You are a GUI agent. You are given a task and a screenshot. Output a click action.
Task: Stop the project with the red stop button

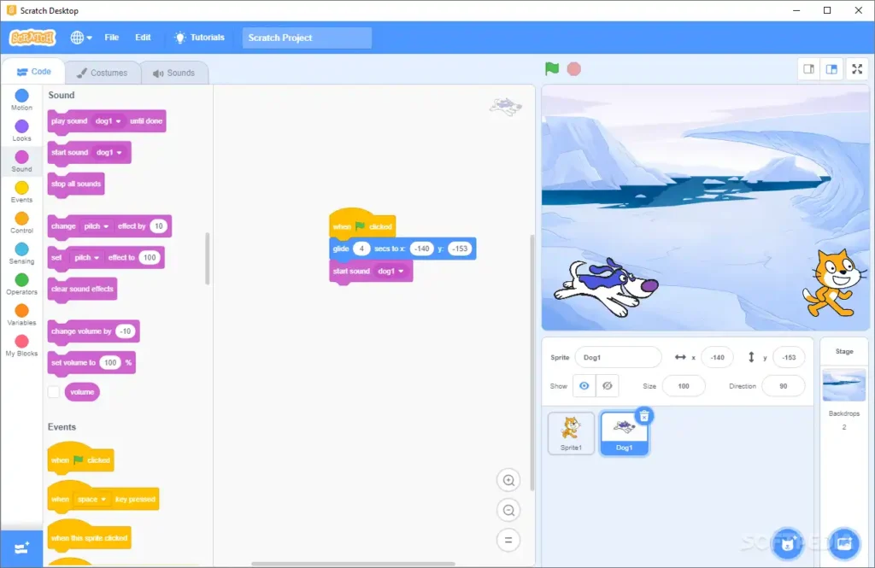click(x=573, y=68)
